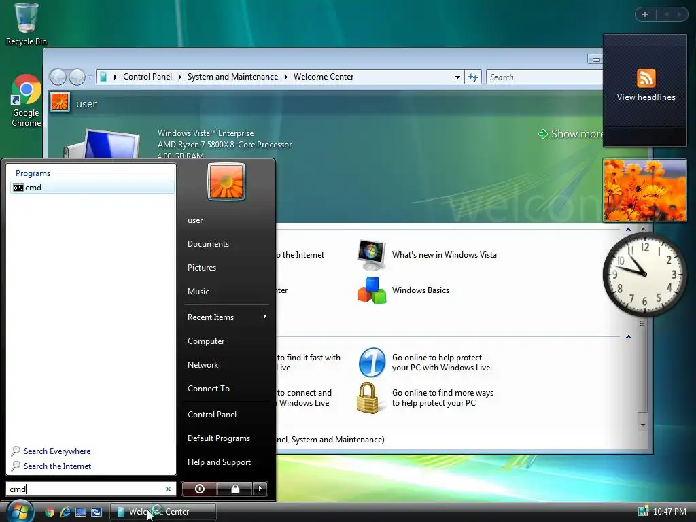Open Connect To from Start menu
The height and width of the screenshot is (522, 696).
pos(209,389)
